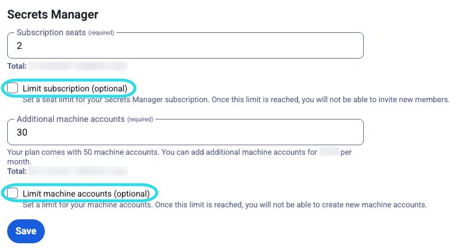Enable the Limit machine accounts checkbox
Viewport: 457px width, 251px height.
click(13, 194)
